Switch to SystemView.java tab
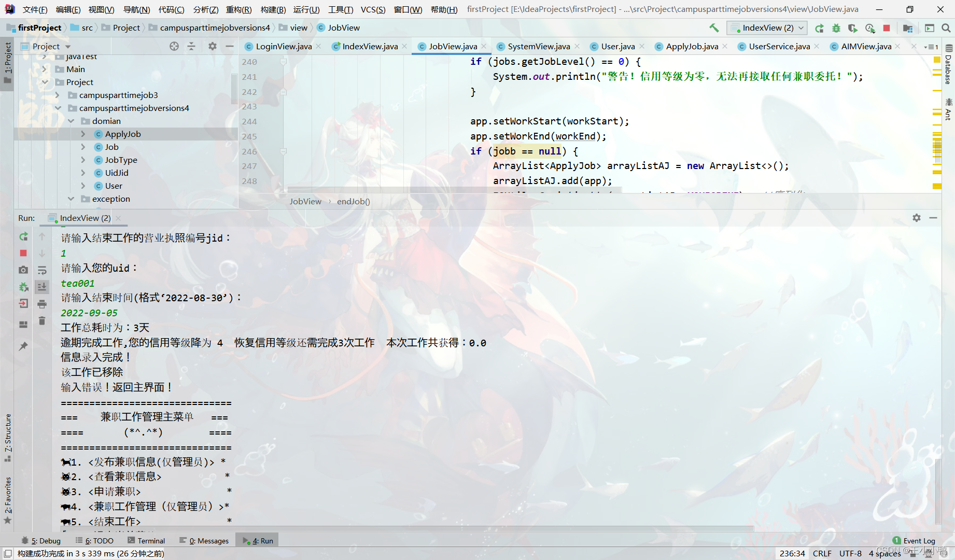 (539, 46)
